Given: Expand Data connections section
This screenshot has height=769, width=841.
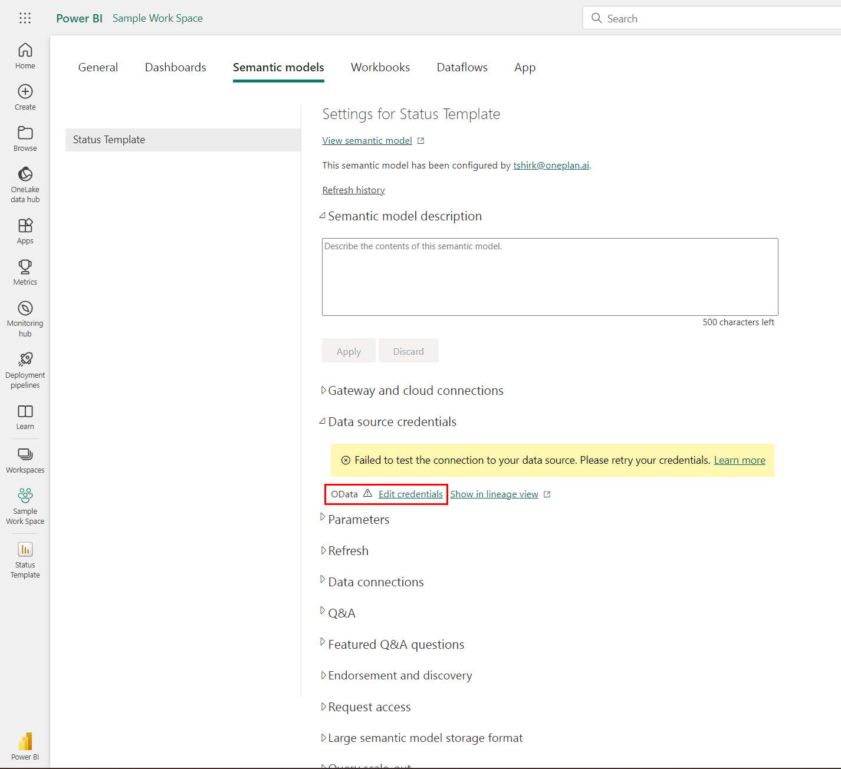Looking at the screenshot, I should click(x=323, y=579).
